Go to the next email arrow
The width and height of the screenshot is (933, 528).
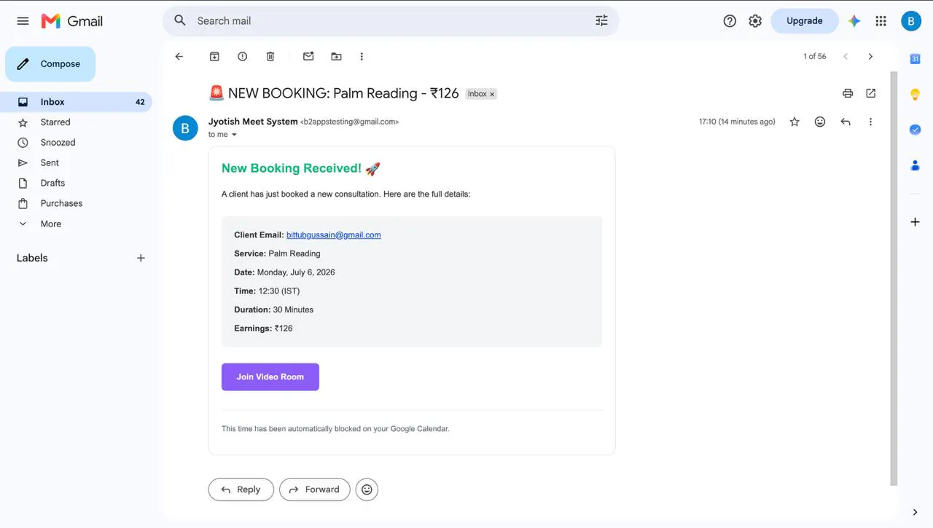[870, 56]
